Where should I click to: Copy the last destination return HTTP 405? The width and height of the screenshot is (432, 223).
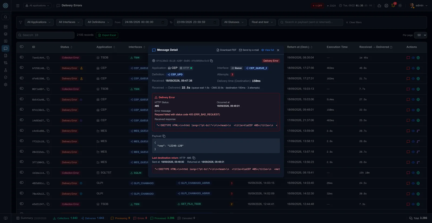(x=194, y=158)
